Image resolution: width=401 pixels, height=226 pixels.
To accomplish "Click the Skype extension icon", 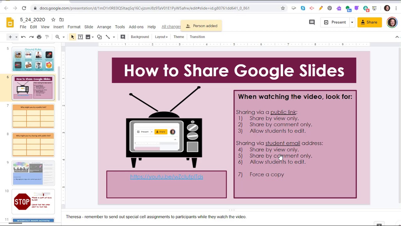I will (x=303, y=8).
